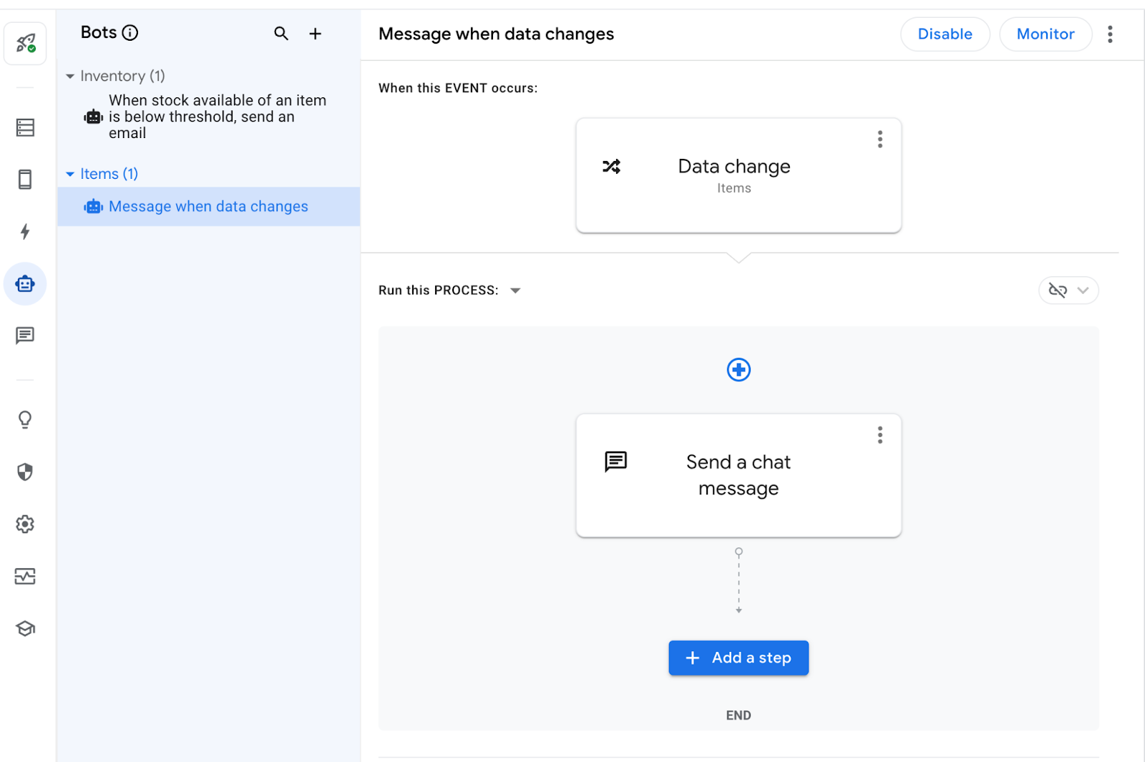This screenshot has height=762, width=1145.
Task: Open the Data section in left sidebar
Action: tap(25, 127)
